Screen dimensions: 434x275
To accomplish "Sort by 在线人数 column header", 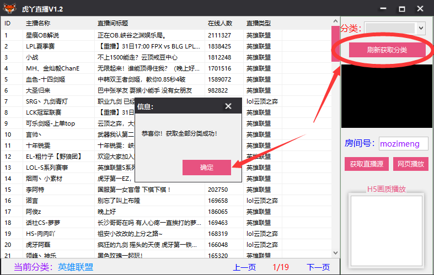I will 220,23.
